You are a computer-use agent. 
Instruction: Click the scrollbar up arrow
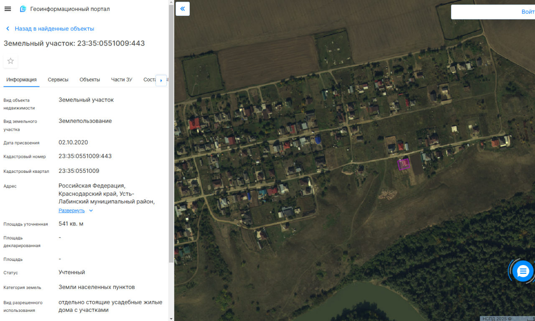[x=171, y=3]
